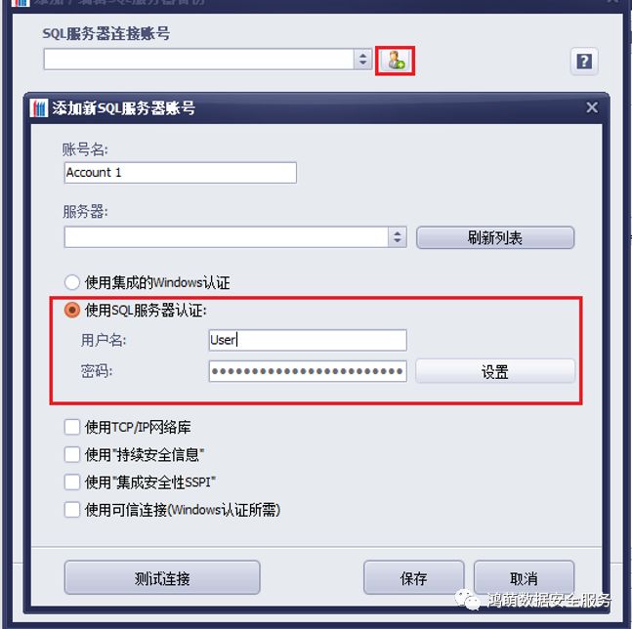The height and width of the screenshot is (629, 632).
Task: Click the add new SQL account user icon
Action: 395,61
